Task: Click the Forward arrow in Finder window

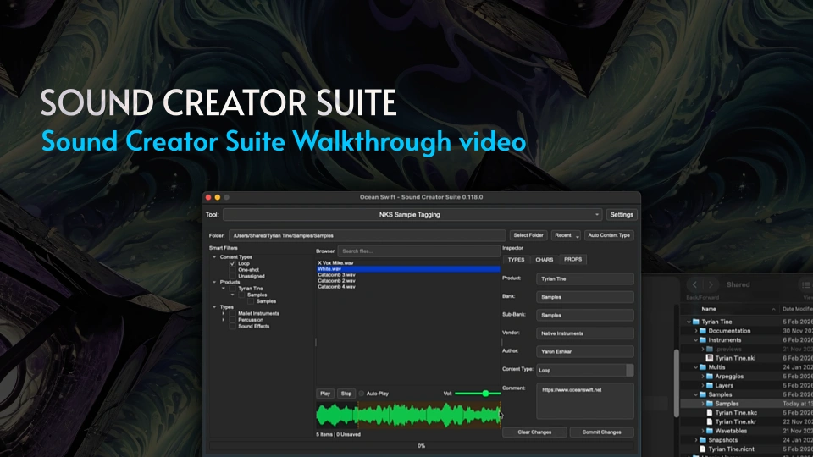Action: coord(711,284)
